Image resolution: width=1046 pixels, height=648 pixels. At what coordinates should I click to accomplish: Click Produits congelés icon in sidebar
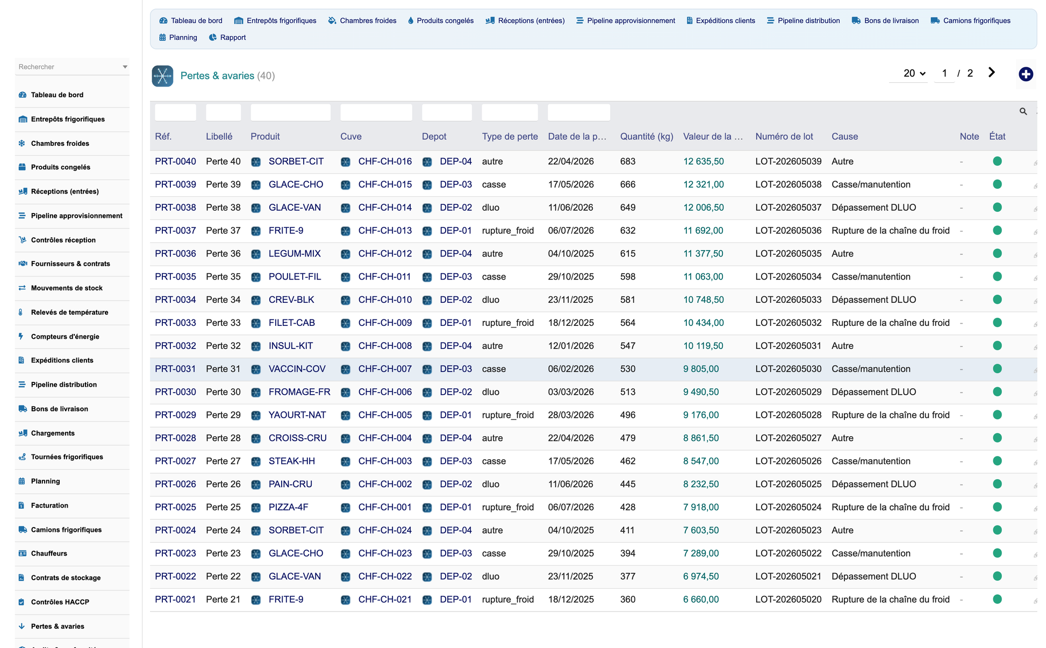[x=22, y=167]
